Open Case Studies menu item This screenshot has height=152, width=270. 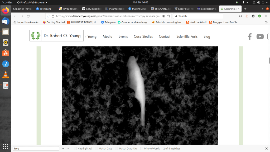pos(143,37)
